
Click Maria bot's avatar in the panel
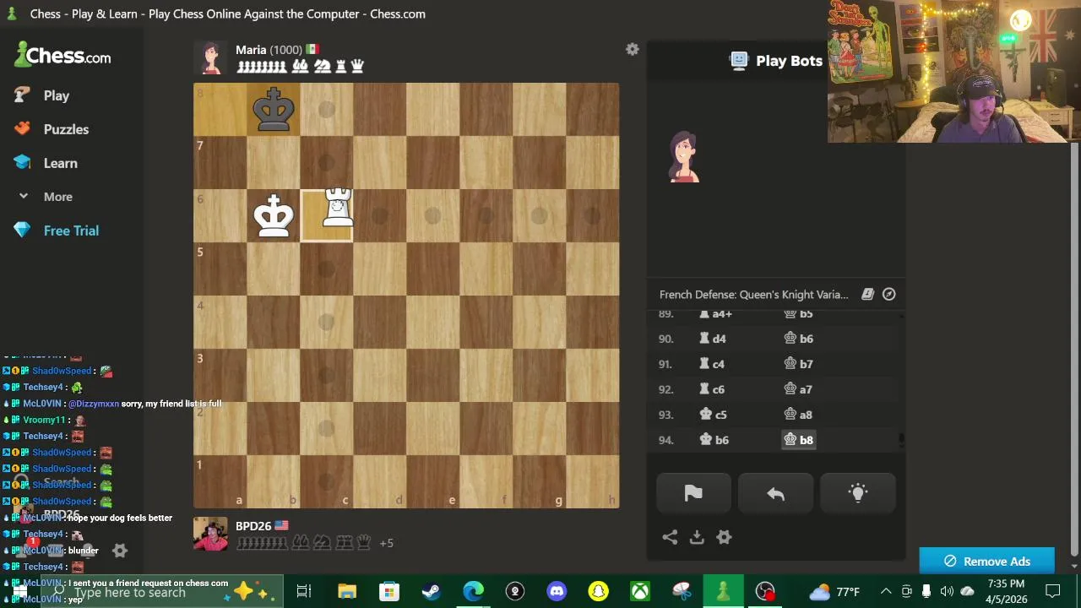click(x=684, y=157)
